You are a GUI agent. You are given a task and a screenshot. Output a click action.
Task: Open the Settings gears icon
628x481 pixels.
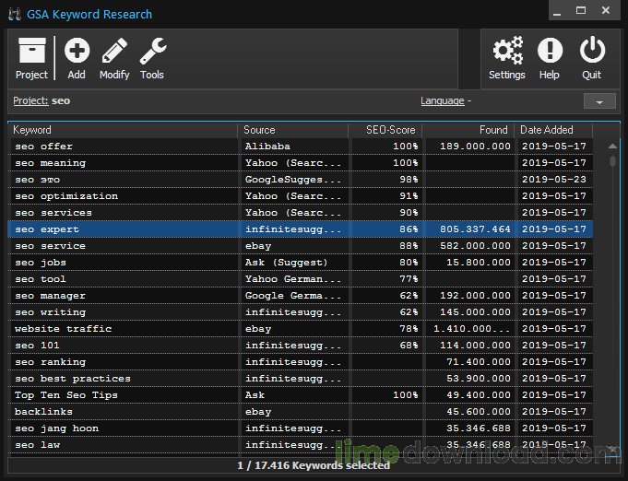coord(506,58)
